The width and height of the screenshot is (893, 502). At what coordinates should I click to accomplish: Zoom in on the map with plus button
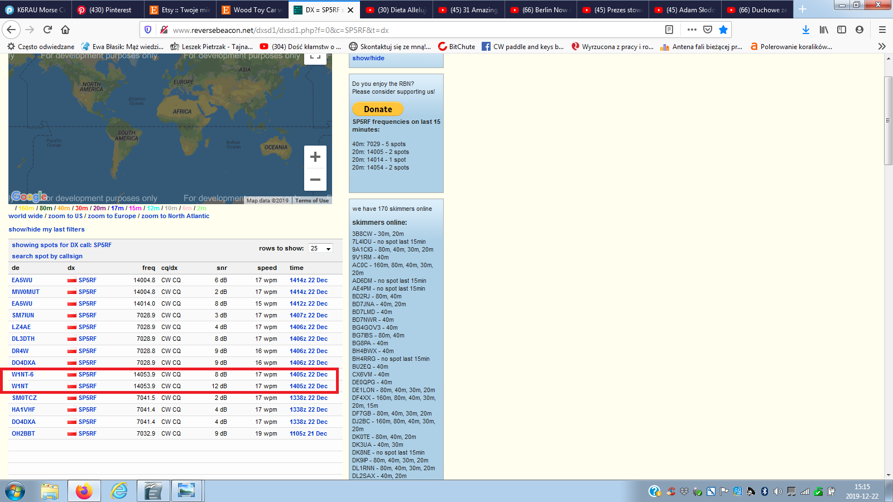[x=315, y=157]
